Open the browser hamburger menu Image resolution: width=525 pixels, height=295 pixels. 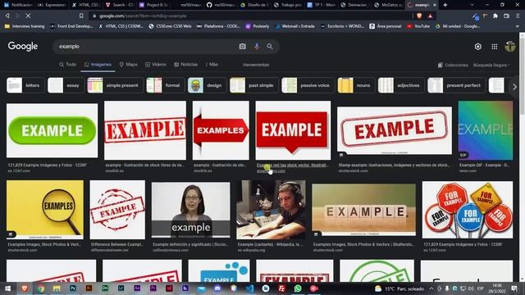[x=518, y=16]
